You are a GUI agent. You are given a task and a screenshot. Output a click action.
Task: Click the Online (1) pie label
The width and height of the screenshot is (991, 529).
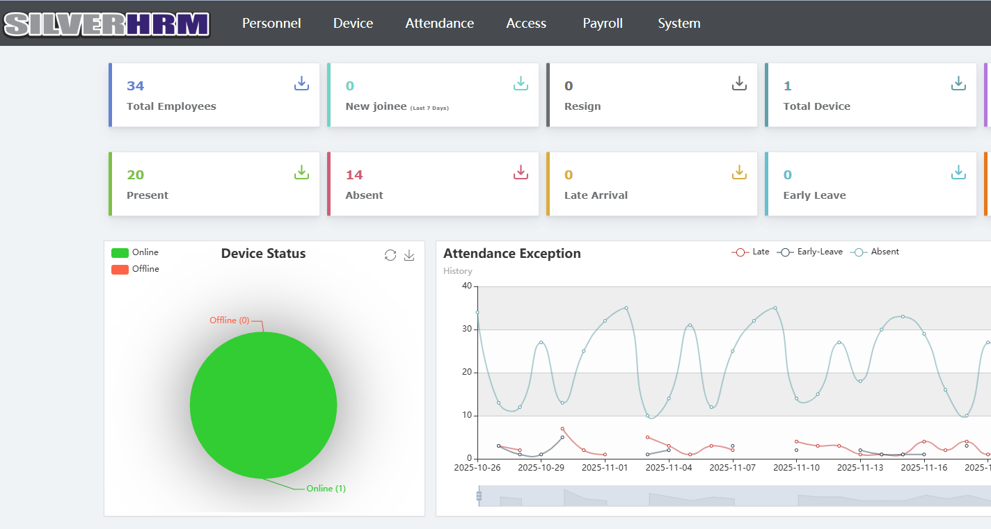(x=326, y=489)
